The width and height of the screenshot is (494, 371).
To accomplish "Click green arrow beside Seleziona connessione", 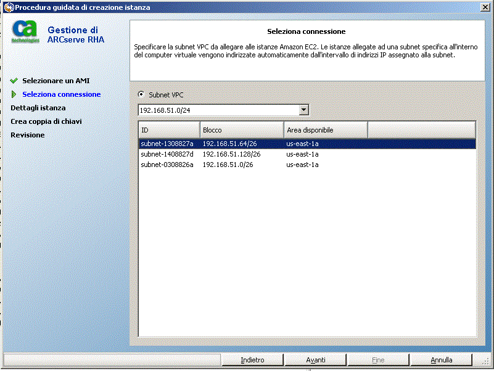I will tap(14, 94).
